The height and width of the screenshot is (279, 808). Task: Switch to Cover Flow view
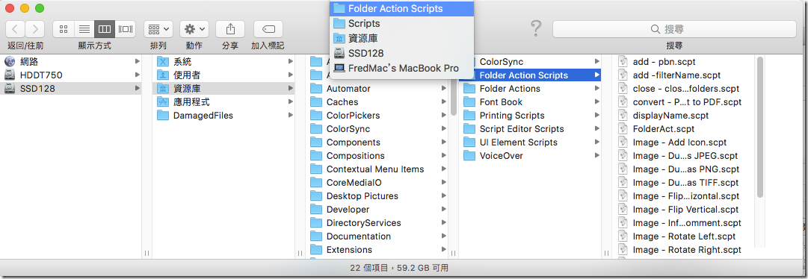(x=126, y=29)
